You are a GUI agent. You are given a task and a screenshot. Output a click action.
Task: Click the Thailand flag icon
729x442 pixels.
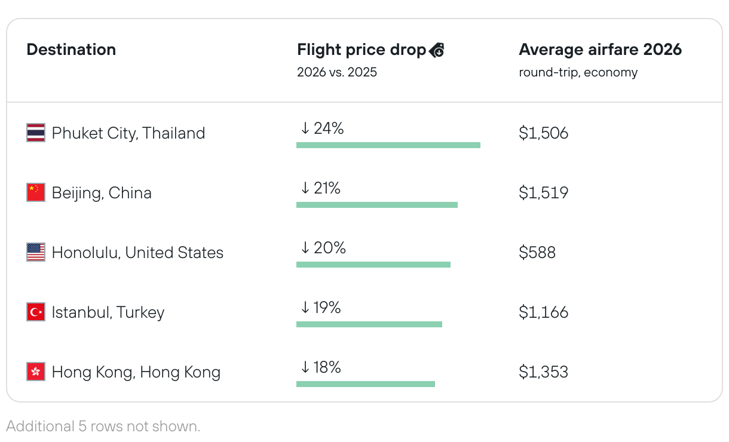(36, 133)
